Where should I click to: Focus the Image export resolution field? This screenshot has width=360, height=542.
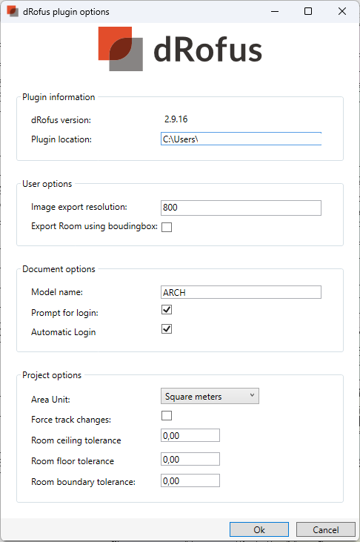(x=241, y=208)
